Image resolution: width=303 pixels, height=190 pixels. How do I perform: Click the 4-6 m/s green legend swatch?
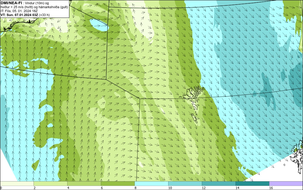click(84, 183)
